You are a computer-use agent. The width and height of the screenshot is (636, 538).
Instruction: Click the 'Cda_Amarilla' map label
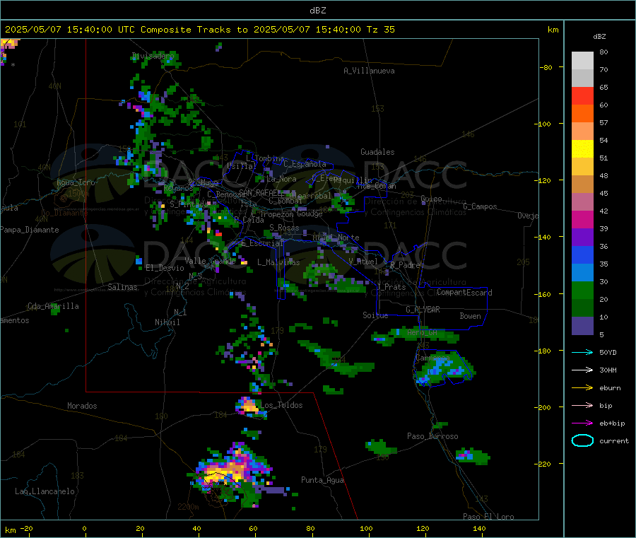(x=53, y=306)
